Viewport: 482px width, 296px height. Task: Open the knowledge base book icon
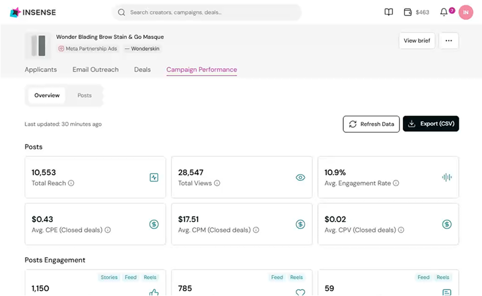tap(388, 12)
